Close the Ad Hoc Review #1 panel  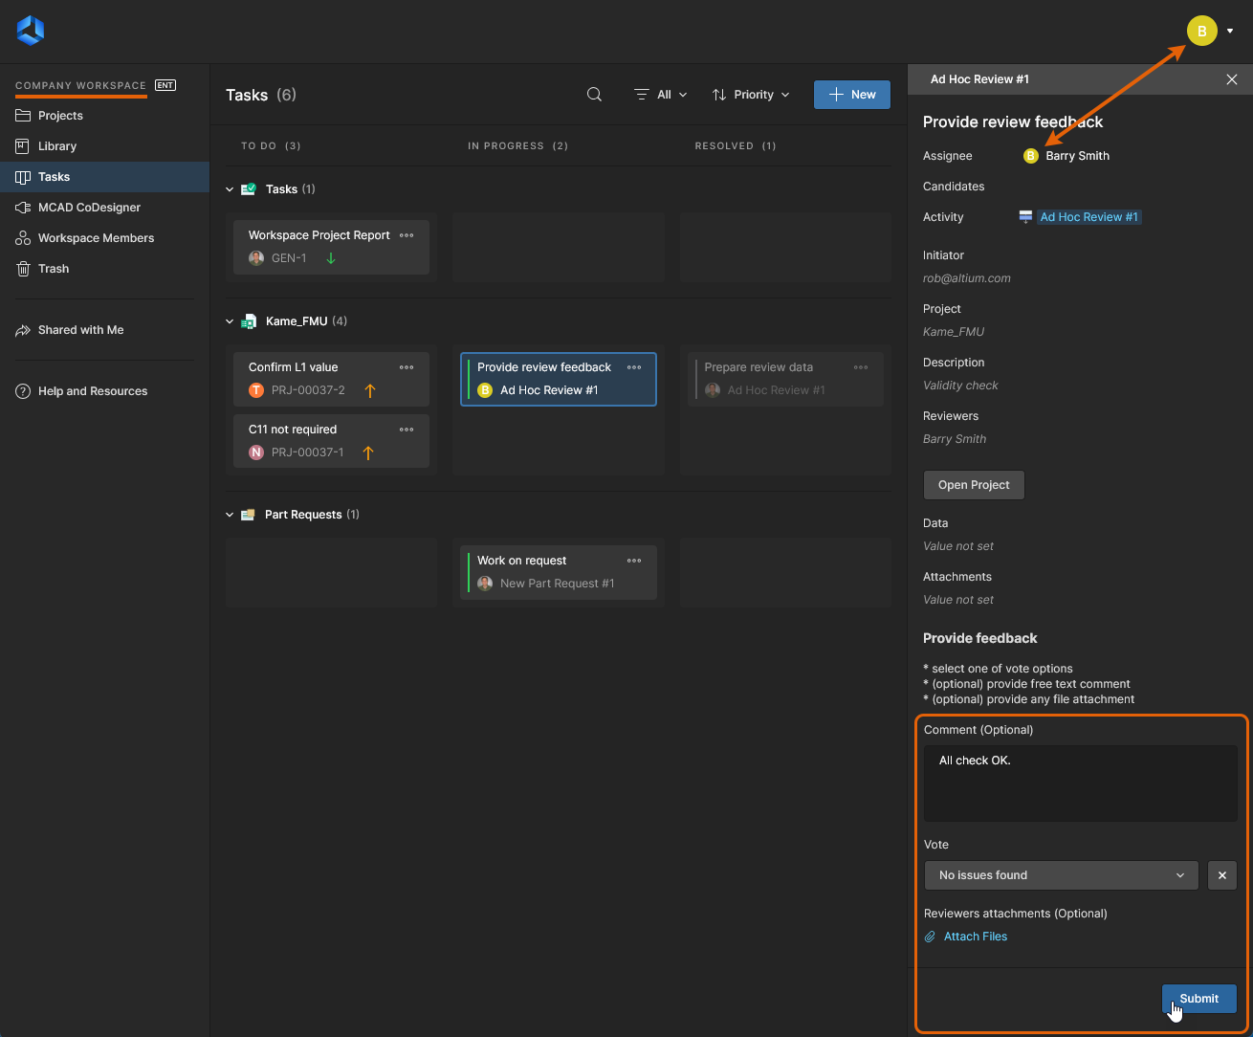tap(1232, 79)
